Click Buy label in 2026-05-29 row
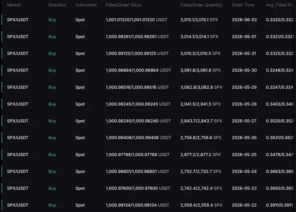 coord(52,87)
